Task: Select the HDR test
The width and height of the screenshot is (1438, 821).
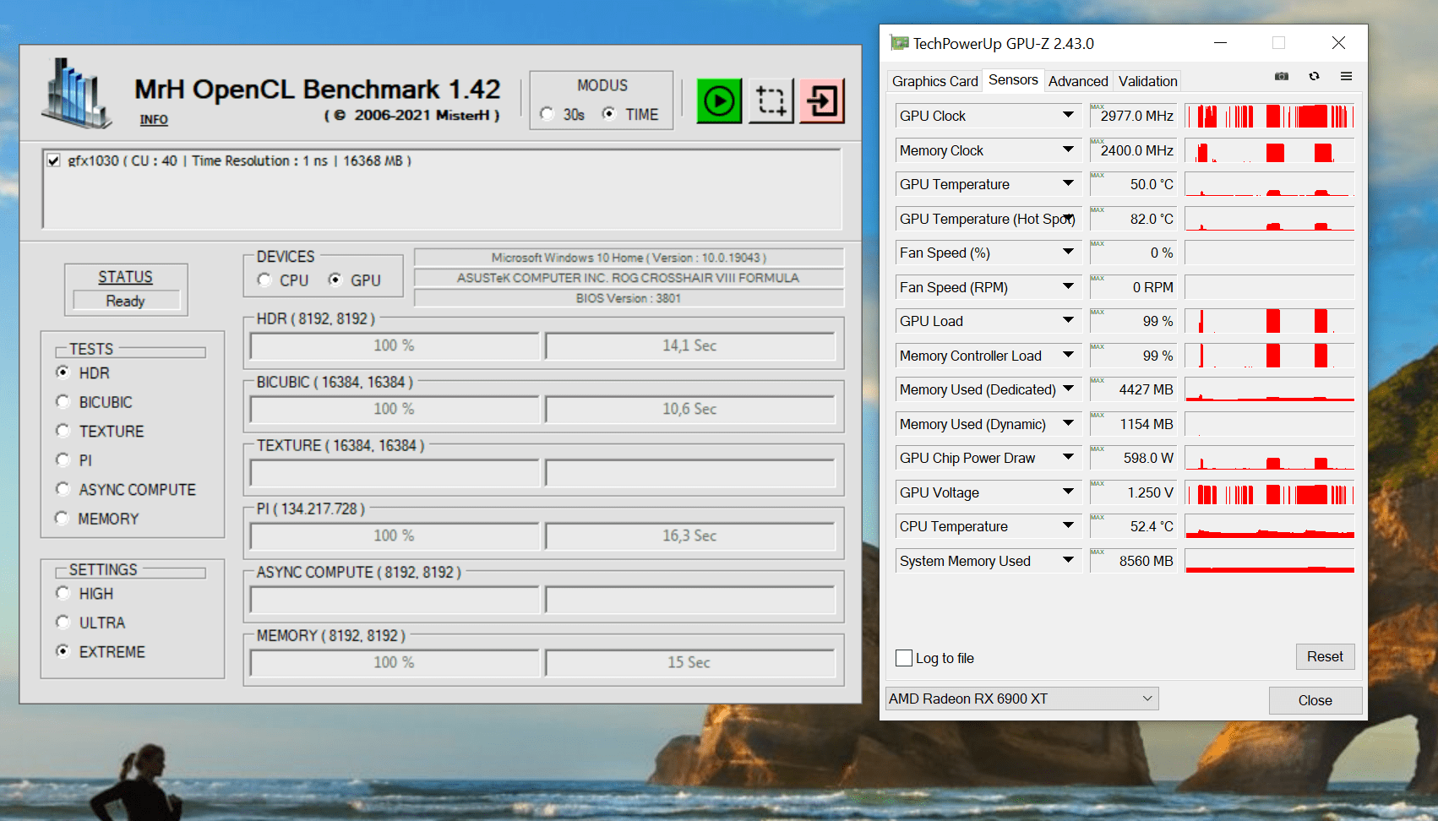Action: click(63, 372)
